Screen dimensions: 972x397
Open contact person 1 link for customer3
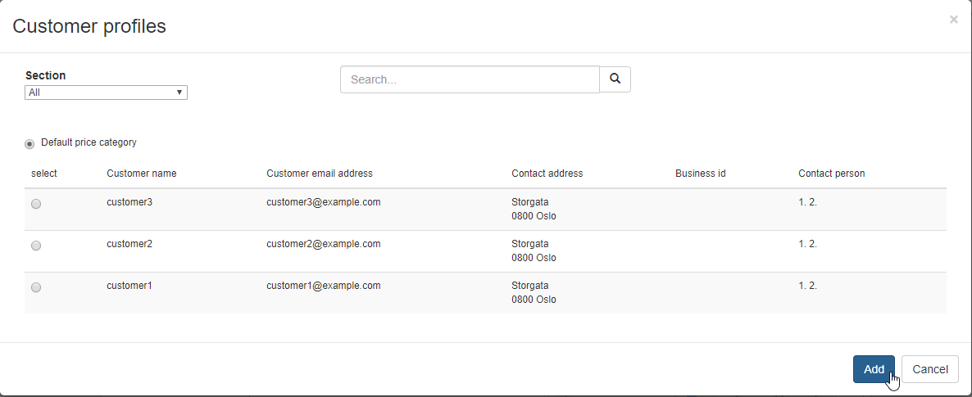(x=802, y=202)
